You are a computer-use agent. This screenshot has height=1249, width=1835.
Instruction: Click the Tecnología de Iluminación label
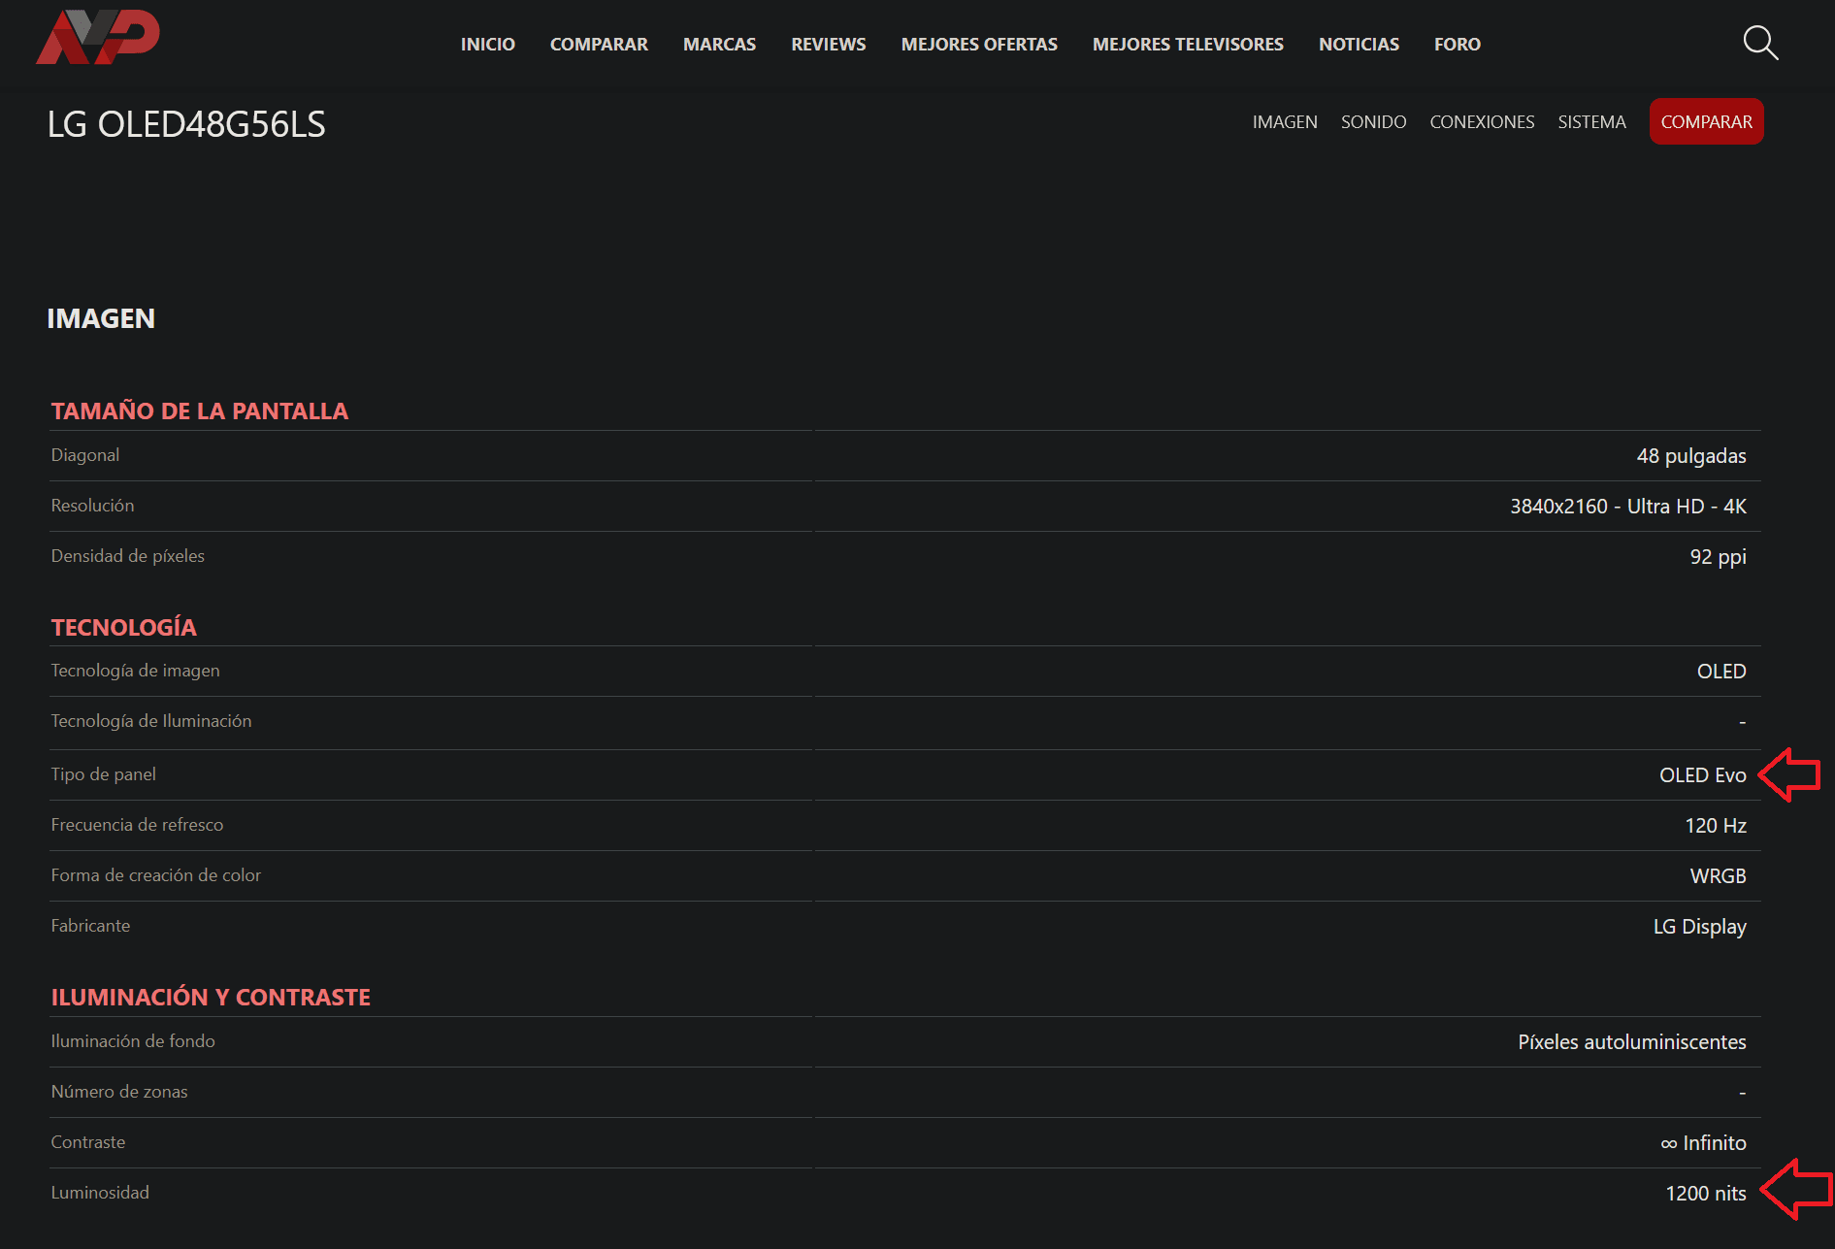pos(151,721)
